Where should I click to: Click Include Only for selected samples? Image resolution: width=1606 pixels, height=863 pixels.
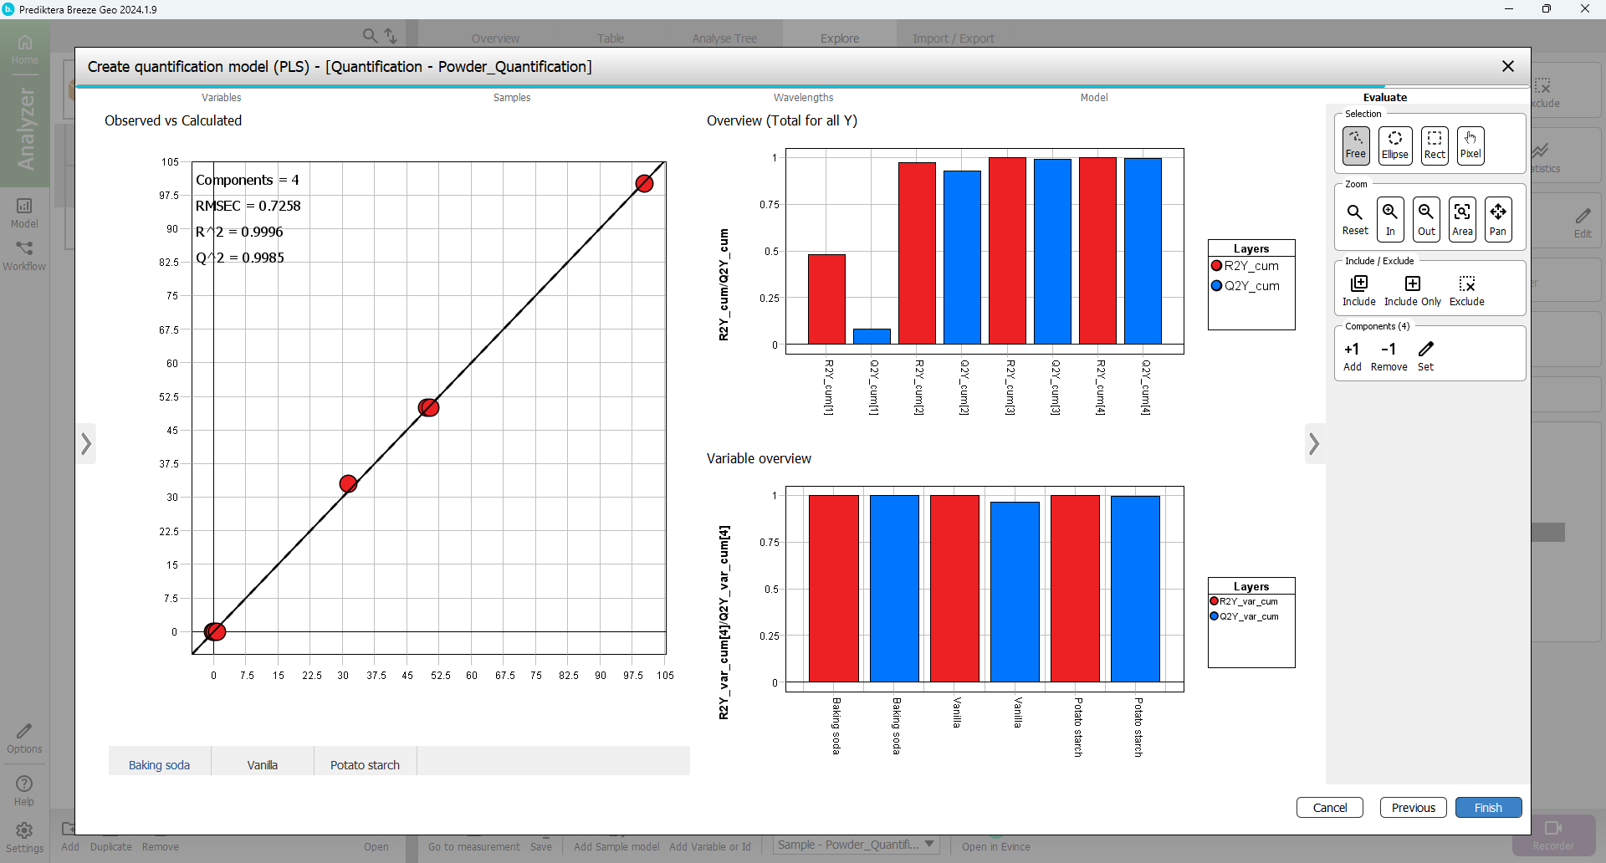(x=1412, y=290)
